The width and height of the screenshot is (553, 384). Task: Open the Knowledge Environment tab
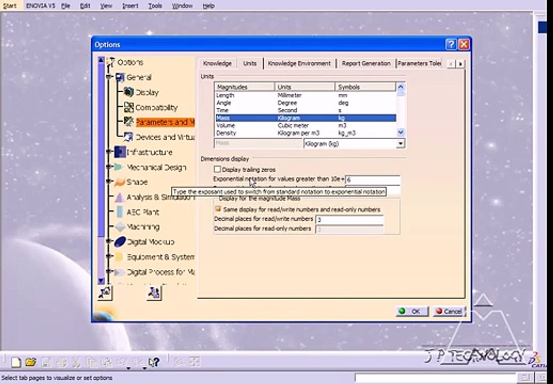point(299,63)
